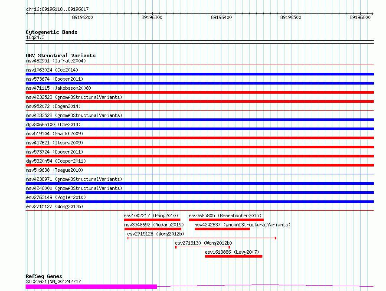Click the ruler's left arrowhead
The height and width of the screenshot is (291, 386).
(x=27, y=13)
